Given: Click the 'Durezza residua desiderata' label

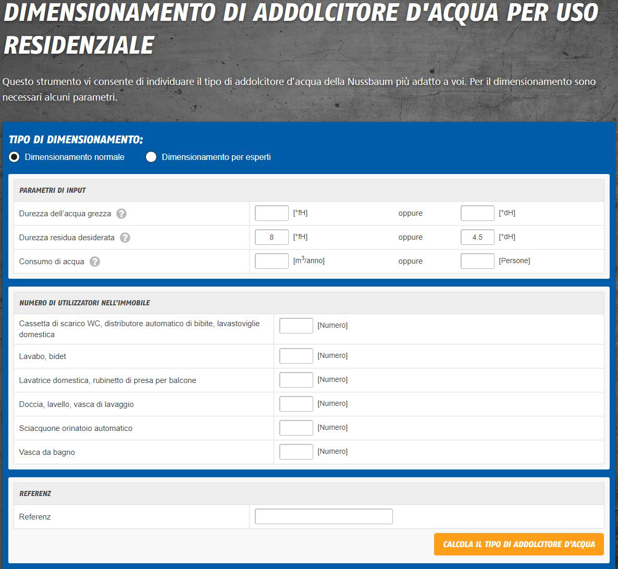Looking at the screenshot, I should (67, 238).
